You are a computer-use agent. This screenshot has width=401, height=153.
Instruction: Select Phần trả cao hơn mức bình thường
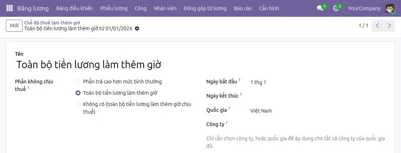(x=78, y=82)
